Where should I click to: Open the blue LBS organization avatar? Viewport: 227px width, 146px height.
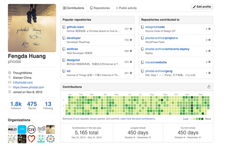point(22,129)
